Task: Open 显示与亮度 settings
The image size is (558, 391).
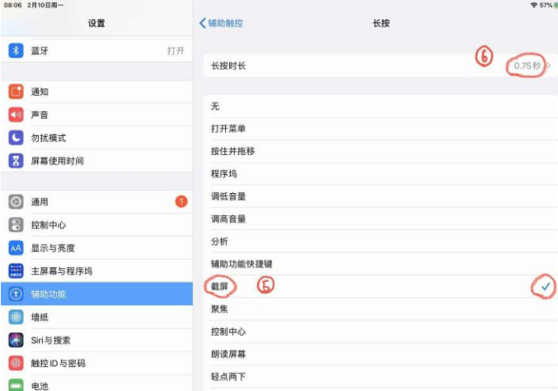Action: [96, 247]
